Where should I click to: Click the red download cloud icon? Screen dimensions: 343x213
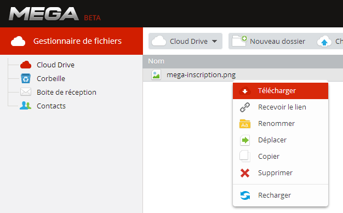point(245,91)
